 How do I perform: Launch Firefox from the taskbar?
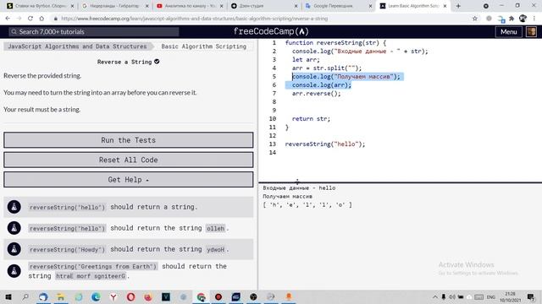148,296
